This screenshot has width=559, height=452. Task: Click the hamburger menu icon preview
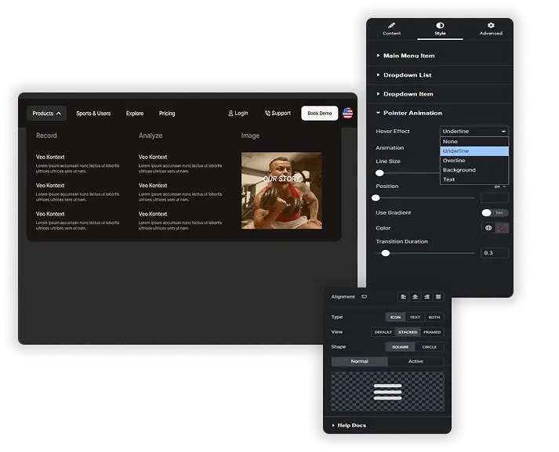[387, 392]
